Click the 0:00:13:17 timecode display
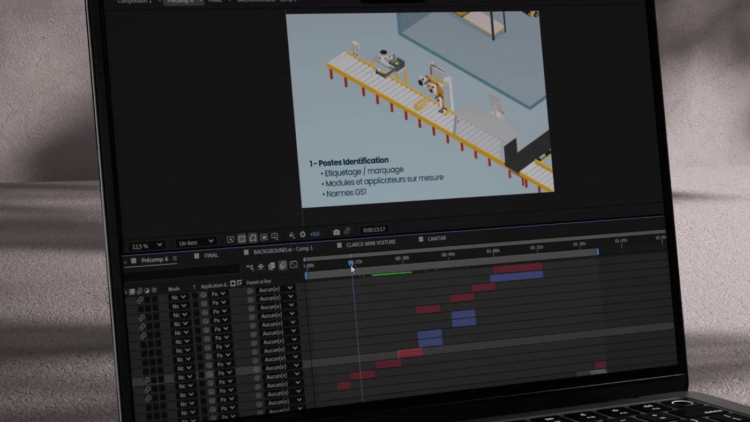Screen dimensions: 750x422 pos(374,229)
